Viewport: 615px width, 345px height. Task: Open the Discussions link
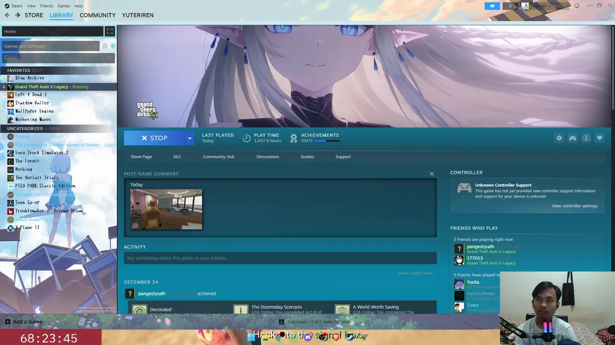[268, 157]
